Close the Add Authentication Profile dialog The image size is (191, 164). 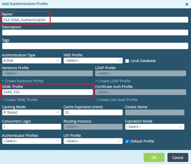pos(187,4)
